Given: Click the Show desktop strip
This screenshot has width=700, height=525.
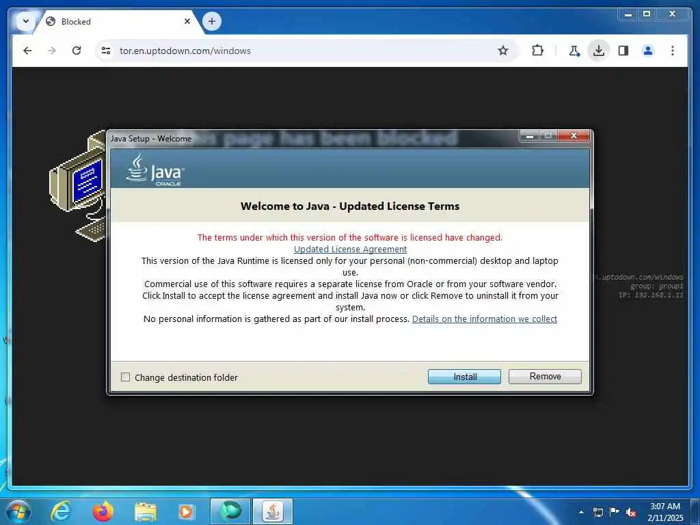Looking at the screenshot, I should (x=695, y=511).
